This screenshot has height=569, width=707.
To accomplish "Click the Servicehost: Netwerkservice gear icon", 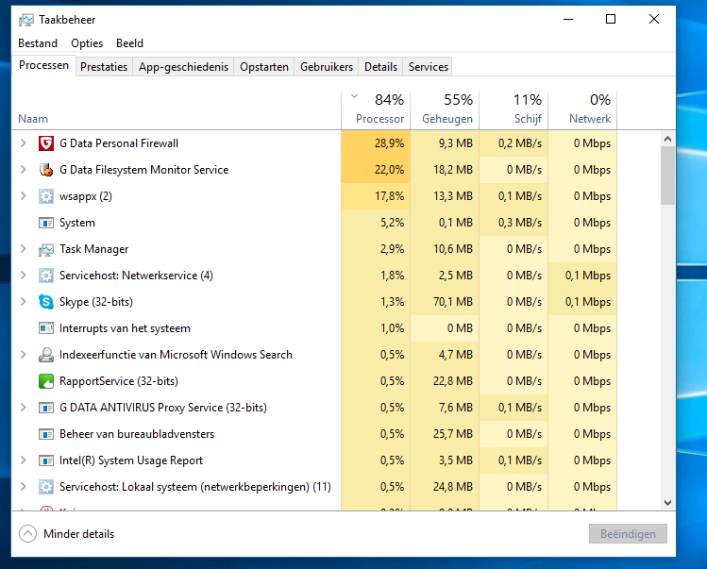I will (46, 276).
